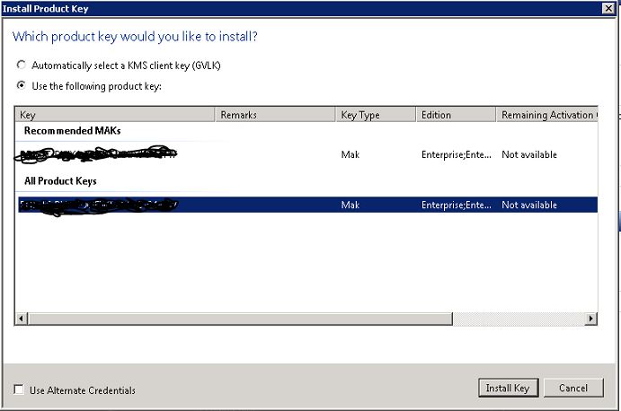
Task: Choose 'Use the following product key' radio
Action: 22,86
